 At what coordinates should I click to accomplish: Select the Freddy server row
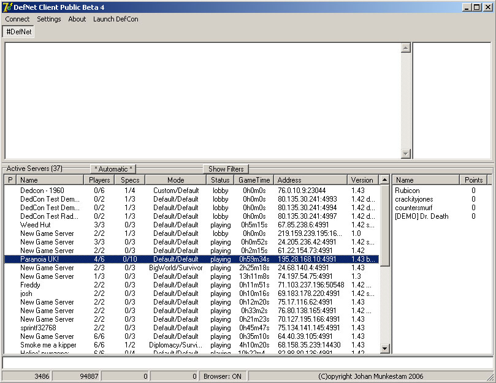click(191, 285)
